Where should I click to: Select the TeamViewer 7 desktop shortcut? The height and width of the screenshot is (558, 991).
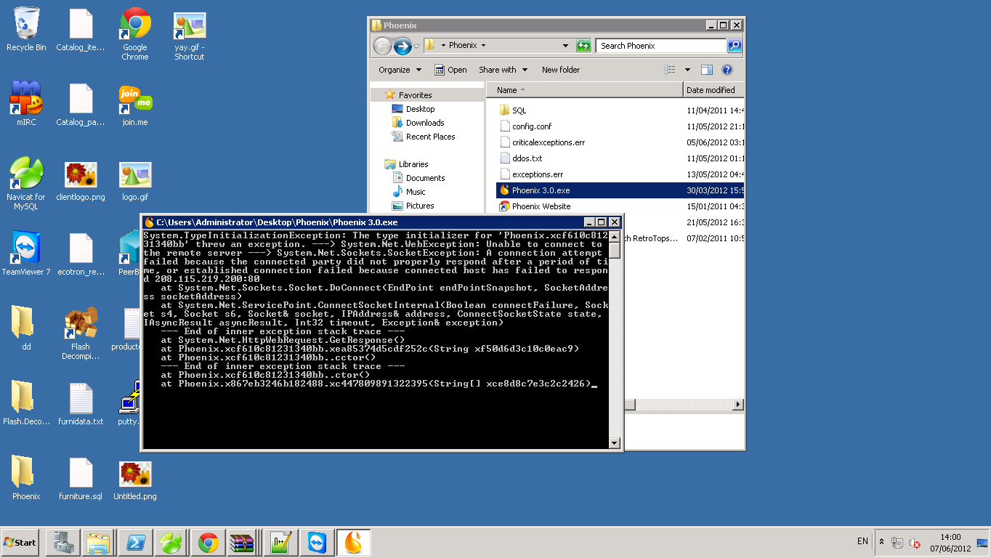tap(26, 254)
